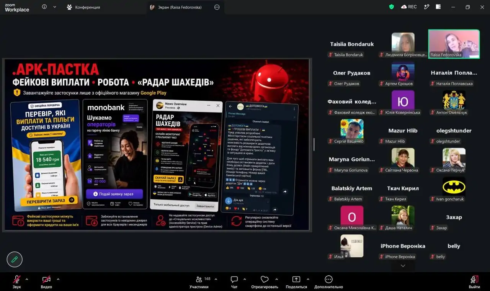Open the green annotation pencil tool

[15, 259]
